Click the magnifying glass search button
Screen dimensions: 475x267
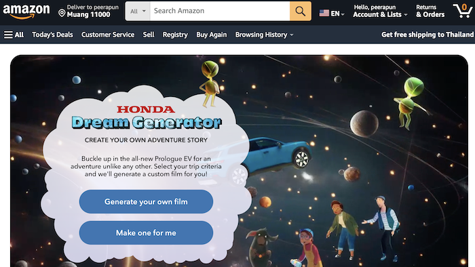(300, 12)
